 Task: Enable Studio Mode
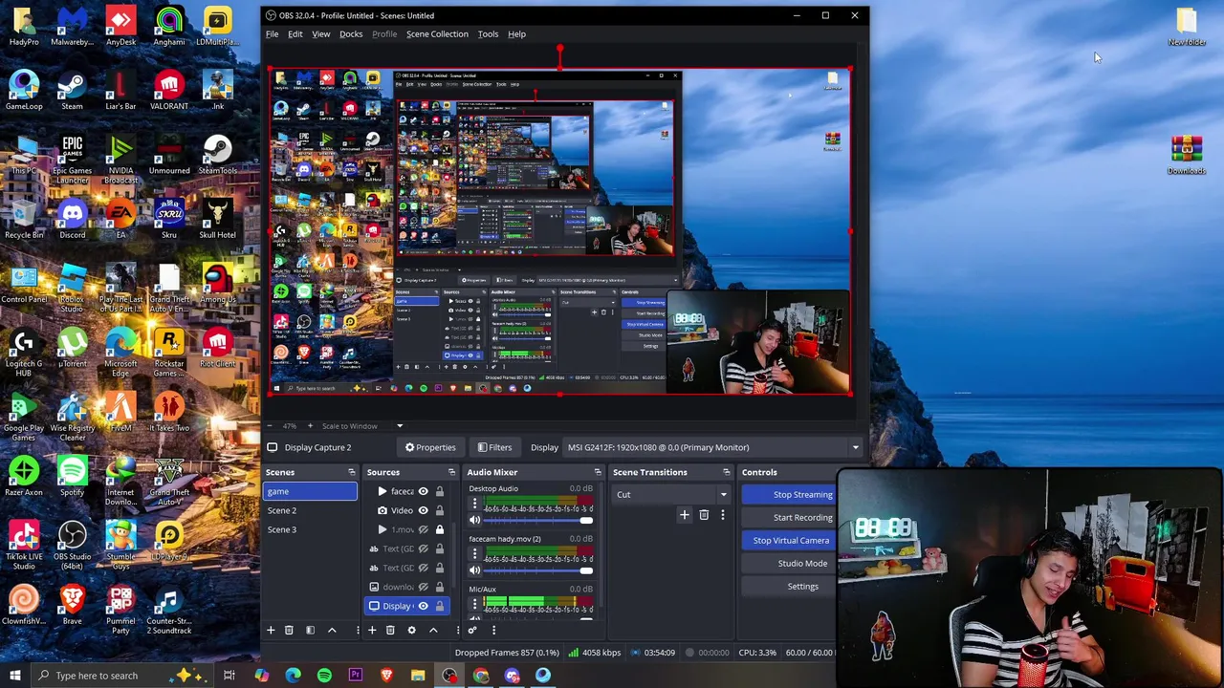[x=789, y=564]
